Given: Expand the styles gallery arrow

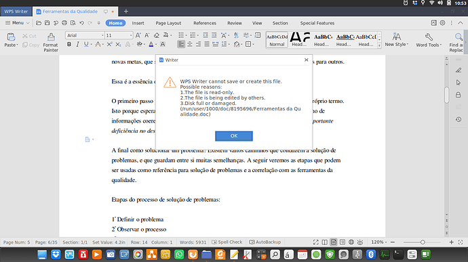Looking at the screenshot, I should click(379, 45).
